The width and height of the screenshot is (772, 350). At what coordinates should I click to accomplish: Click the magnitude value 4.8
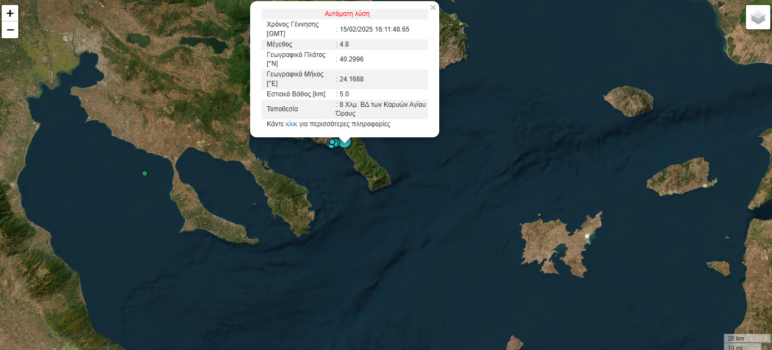(x=344, y=44)
